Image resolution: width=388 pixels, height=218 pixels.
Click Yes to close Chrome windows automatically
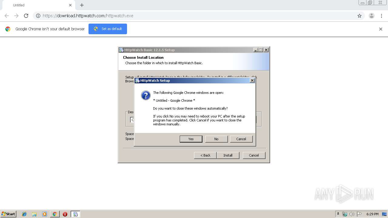pos(191,139)
